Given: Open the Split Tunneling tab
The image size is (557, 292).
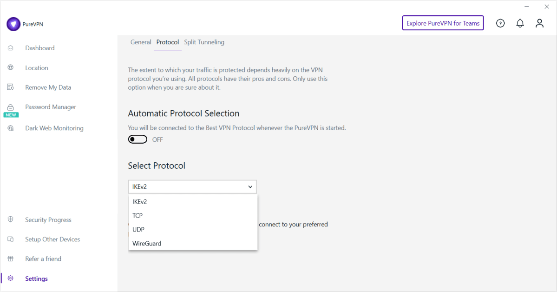Looking at the screenshot, I should tap(204, 42).
